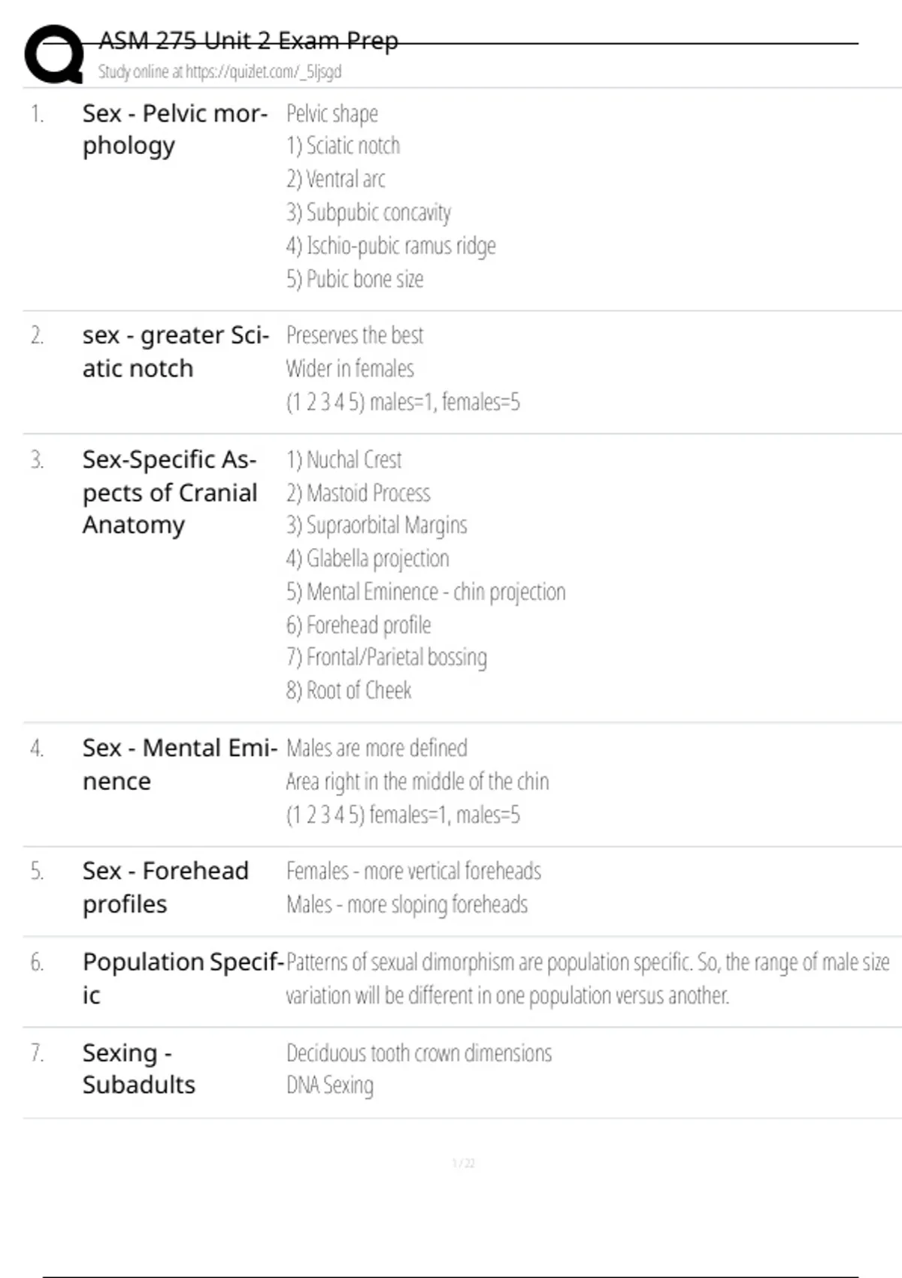Image resolution: width=902 pixels, height=1278 pixels.
Task: Select Mental Eminence - chin projection entry
Action: pos(425,592)
